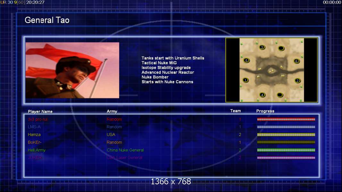Click "Tanks start with Uranium Shells" line
This screenshot has height=192, width=342.
point(173,58)
